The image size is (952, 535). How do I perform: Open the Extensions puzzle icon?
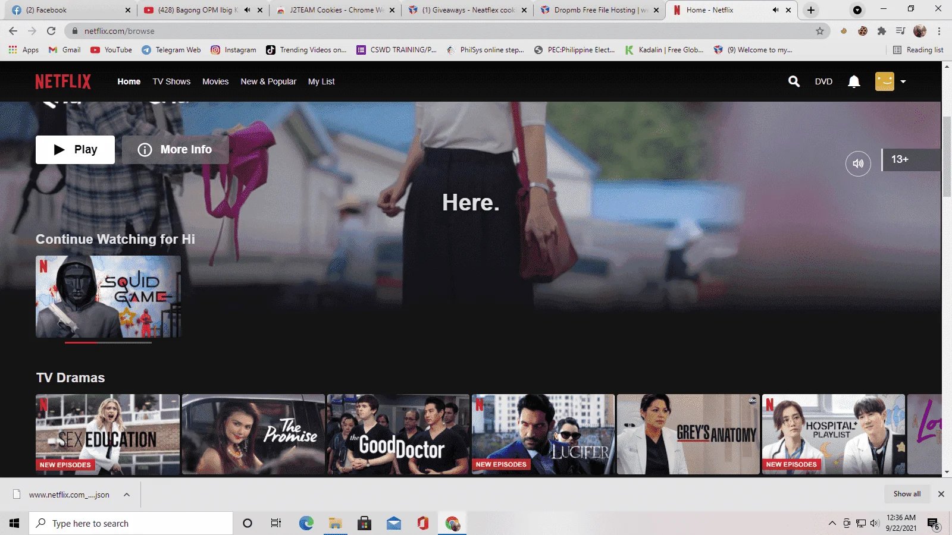coord(882,31)
